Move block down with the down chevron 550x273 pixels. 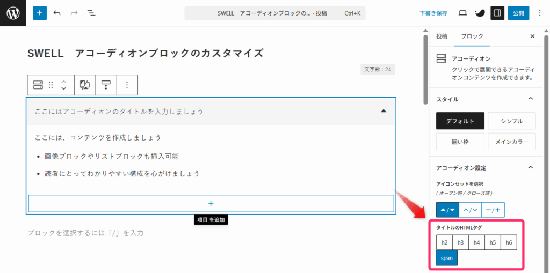[x=63, y=88]
